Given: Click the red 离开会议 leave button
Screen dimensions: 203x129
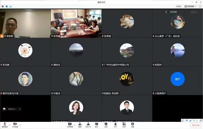Looking at the screenshot, I should (196, 125).
